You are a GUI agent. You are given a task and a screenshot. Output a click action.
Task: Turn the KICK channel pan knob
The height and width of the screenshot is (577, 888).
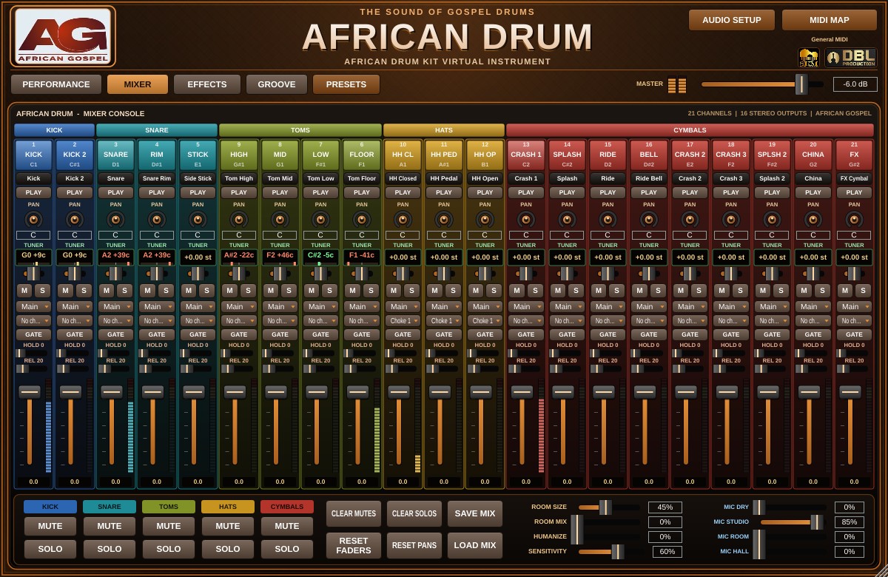(33, 220)
